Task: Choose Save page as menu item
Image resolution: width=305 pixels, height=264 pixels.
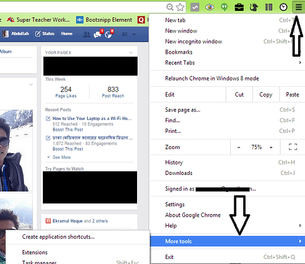Action: [x=227, y=110]
